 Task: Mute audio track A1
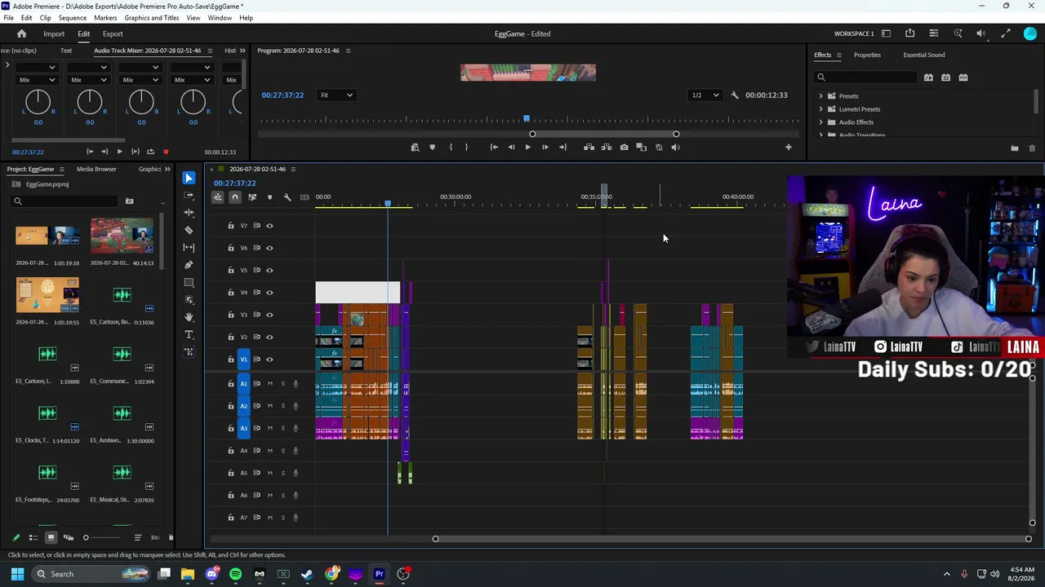coord(269,383)
